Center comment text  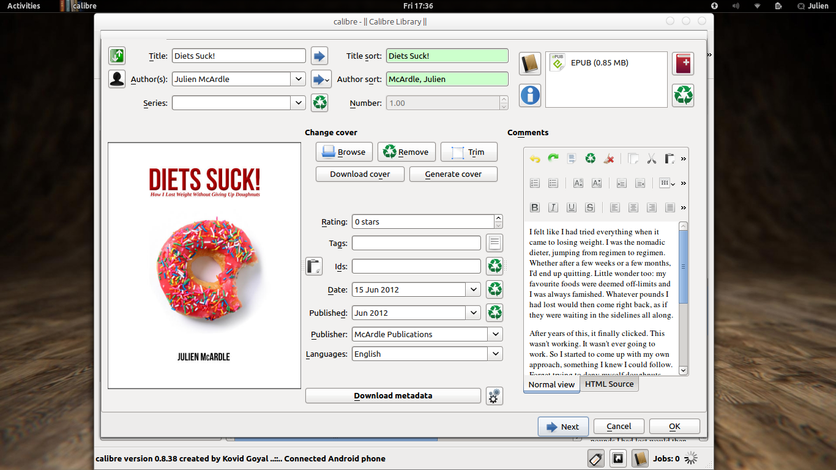(633, 207)
